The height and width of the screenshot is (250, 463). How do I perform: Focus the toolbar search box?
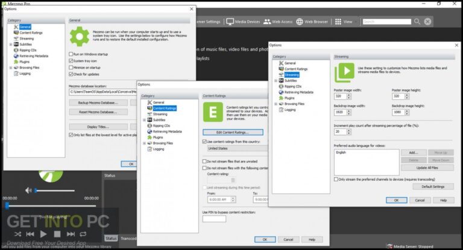386,22
